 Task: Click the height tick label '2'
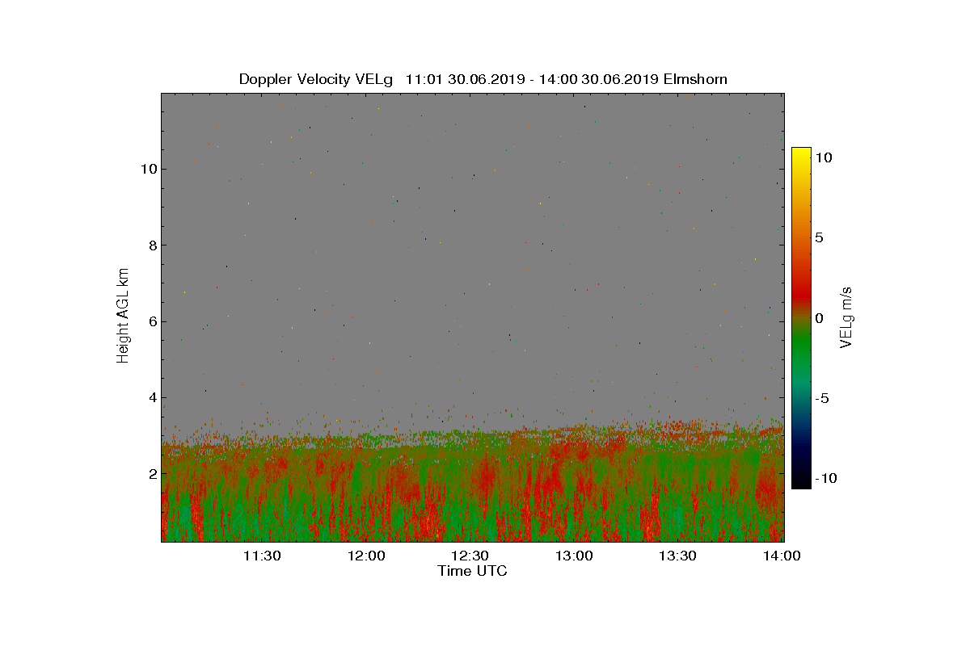tap(151, 474)
